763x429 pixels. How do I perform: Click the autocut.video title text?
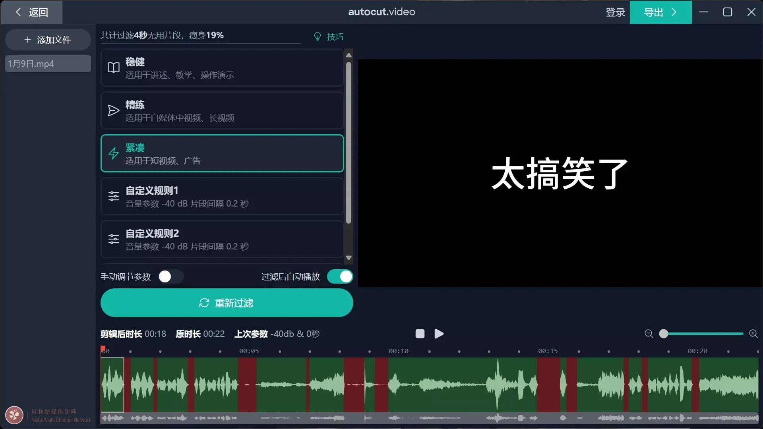[x=381, y=12]
